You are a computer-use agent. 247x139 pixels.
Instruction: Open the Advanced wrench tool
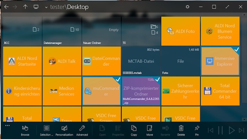[82, 130]
